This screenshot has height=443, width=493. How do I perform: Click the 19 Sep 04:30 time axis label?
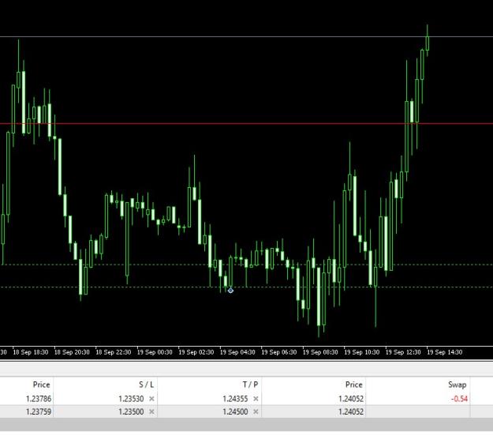point(237,352)
